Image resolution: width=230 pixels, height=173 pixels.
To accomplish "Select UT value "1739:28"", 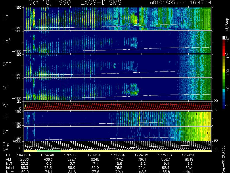I will (x=188, y=155).
